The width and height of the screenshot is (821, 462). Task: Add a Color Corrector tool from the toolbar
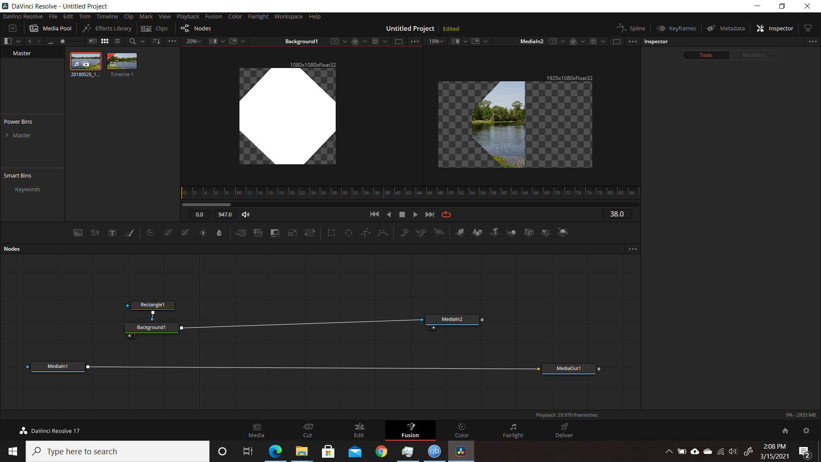coord(151,233)
